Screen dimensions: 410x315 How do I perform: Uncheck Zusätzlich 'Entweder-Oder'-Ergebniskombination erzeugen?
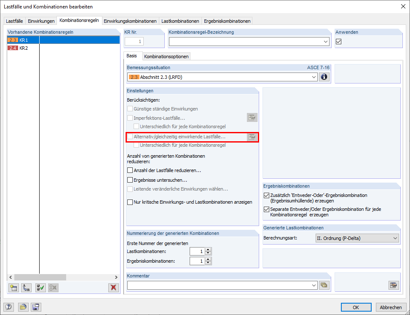[266, 195]
